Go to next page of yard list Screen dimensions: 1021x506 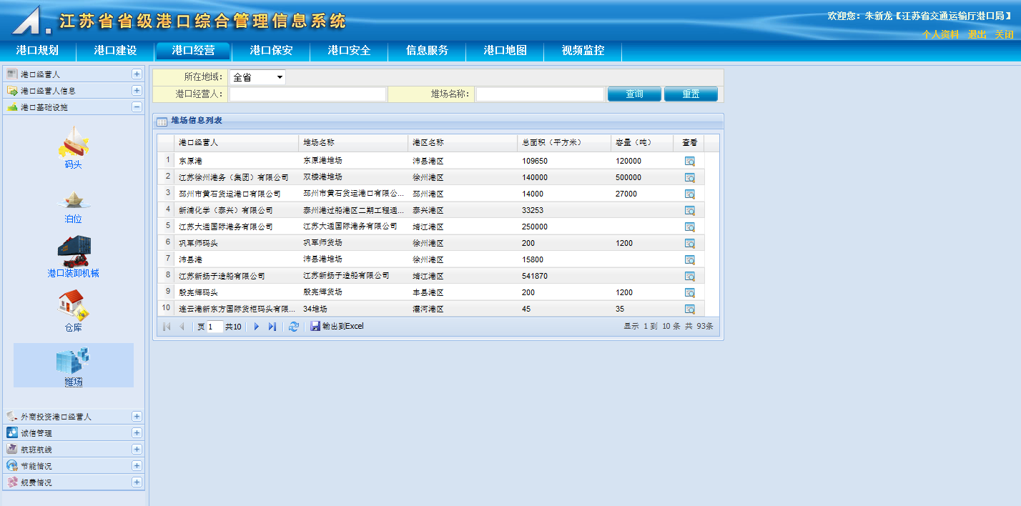click(x=257, y=327)
